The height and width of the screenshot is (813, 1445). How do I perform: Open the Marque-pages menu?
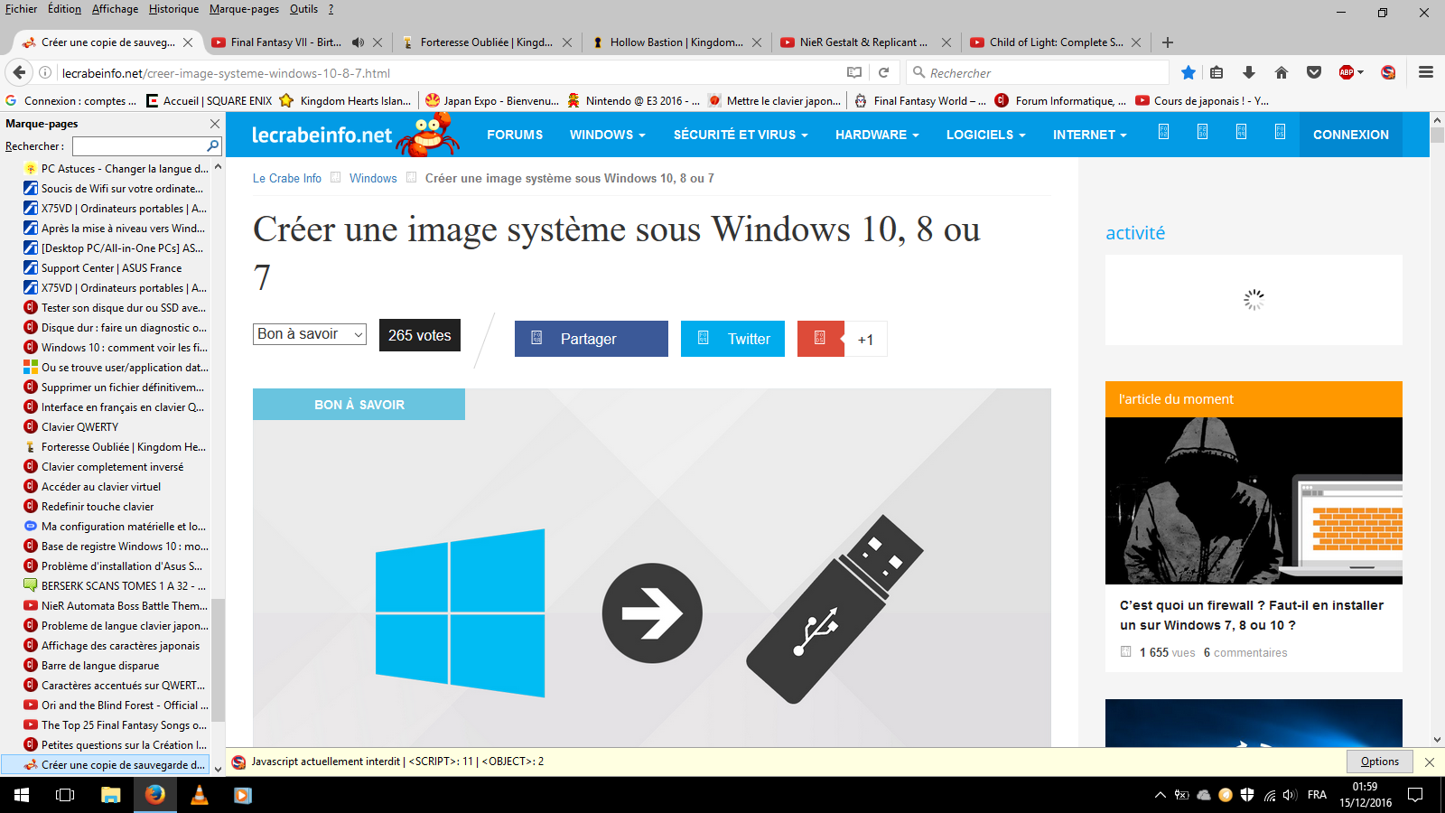[244, 9]
